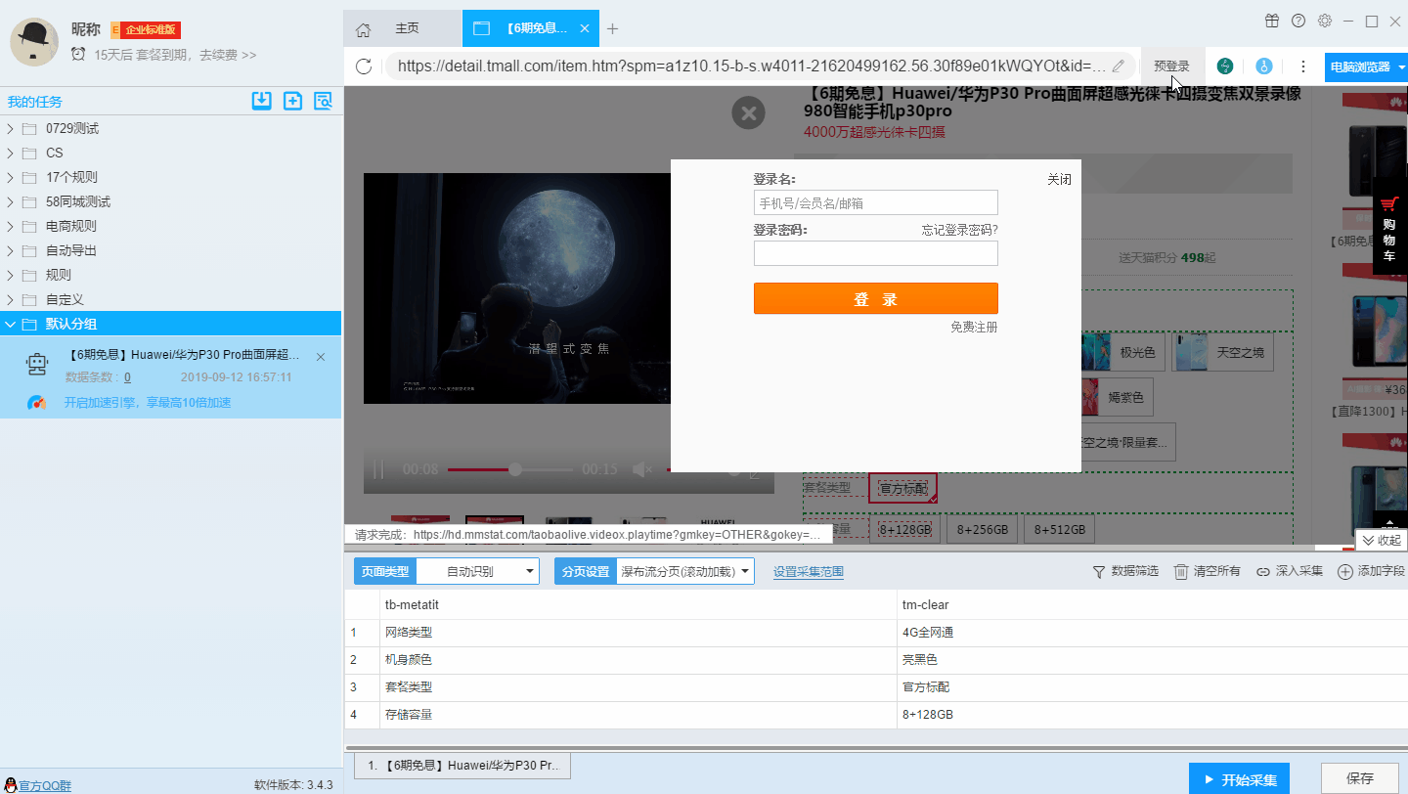Screen dimensions: 1408x794
Task: Click the 登录名 username input field
Action: point(876,202)
